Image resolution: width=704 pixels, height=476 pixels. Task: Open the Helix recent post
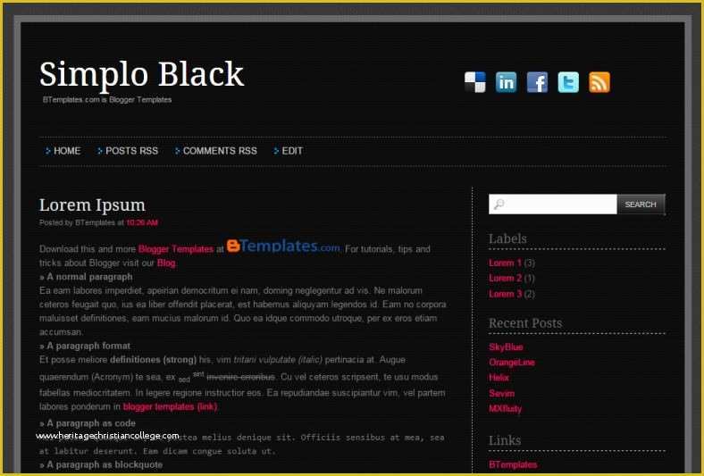tap(499, 378)
